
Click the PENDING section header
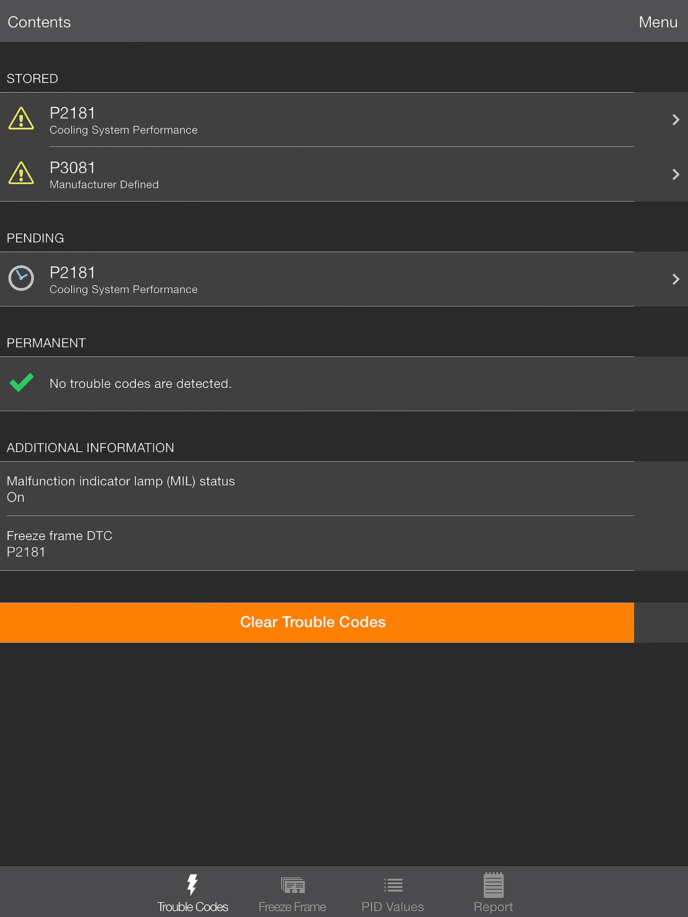pyautogui.click(x=35, y=238)
